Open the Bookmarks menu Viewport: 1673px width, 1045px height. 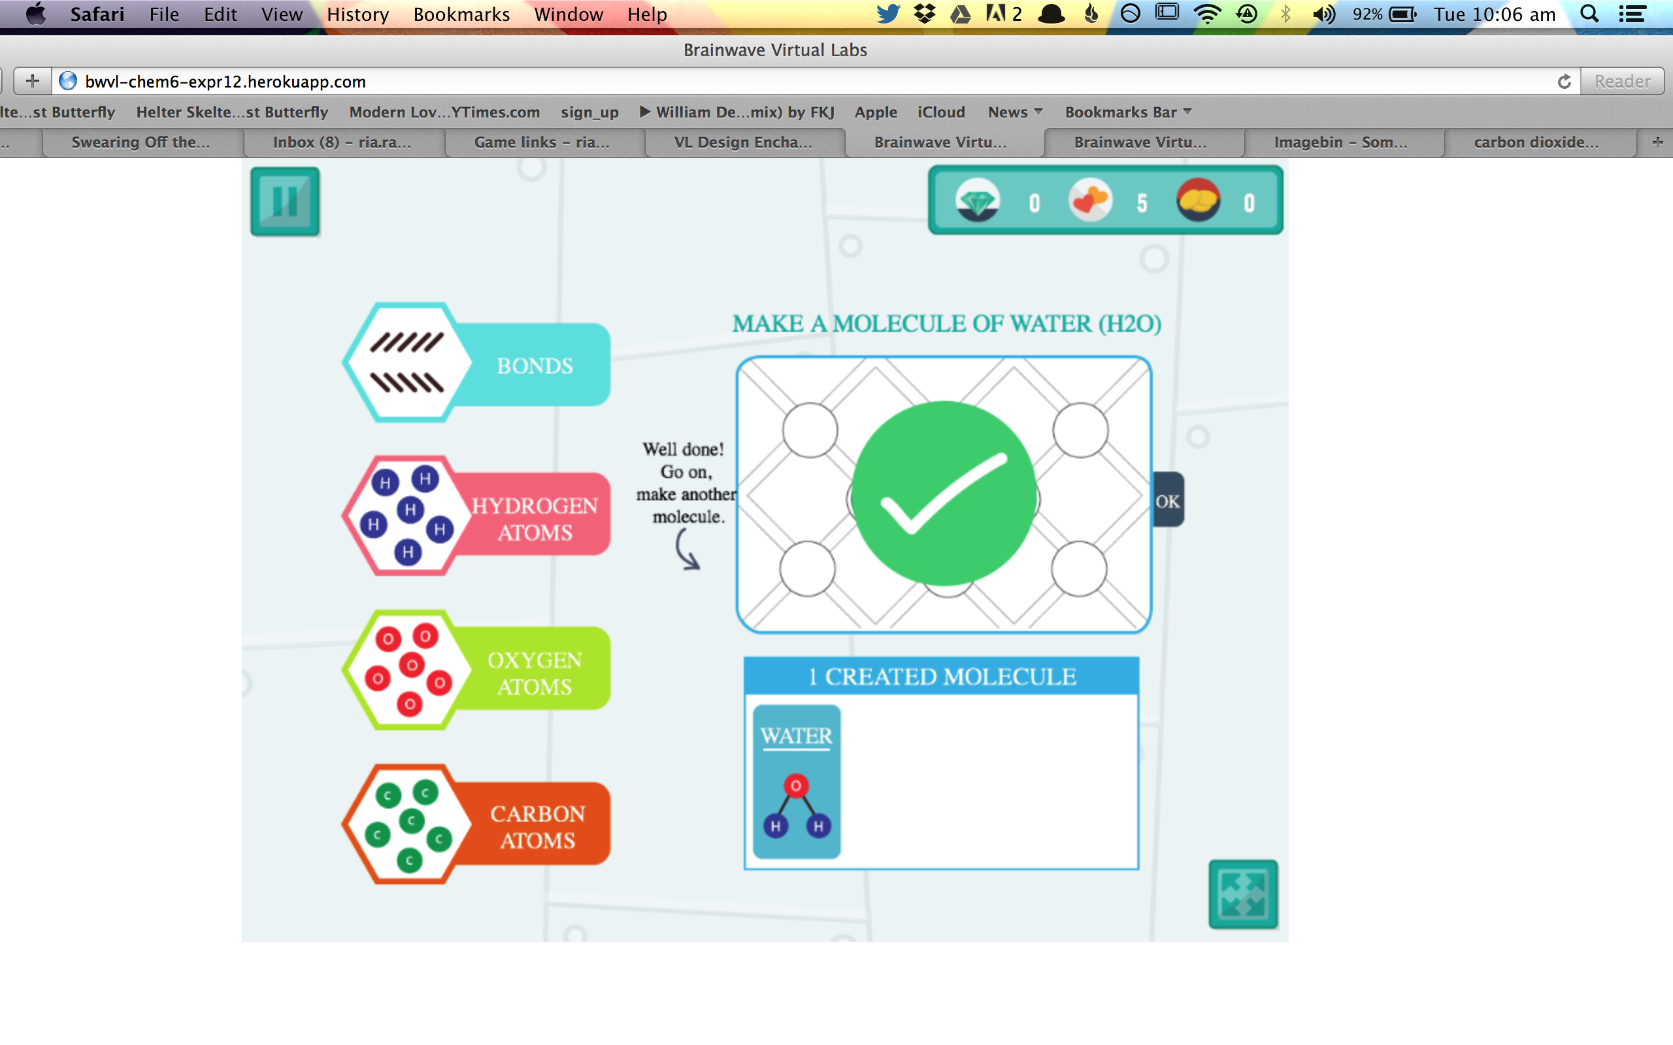tap(461, 14)
